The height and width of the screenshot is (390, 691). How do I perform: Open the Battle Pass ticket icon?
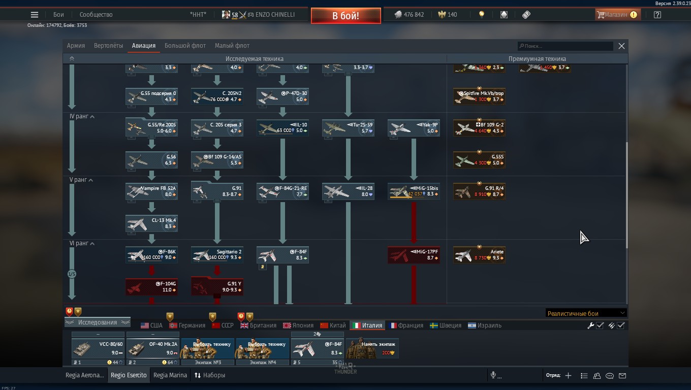(526, 15)
